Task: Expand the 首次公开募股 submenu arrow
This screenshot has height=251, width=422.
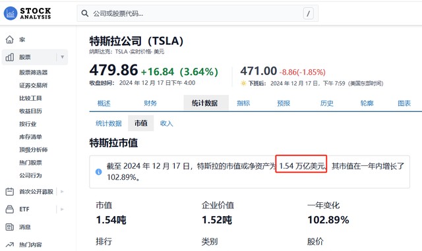Action: 62,192
